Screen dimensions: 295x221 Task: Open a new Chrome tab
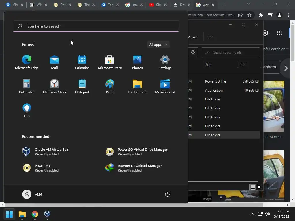[224, 5]
